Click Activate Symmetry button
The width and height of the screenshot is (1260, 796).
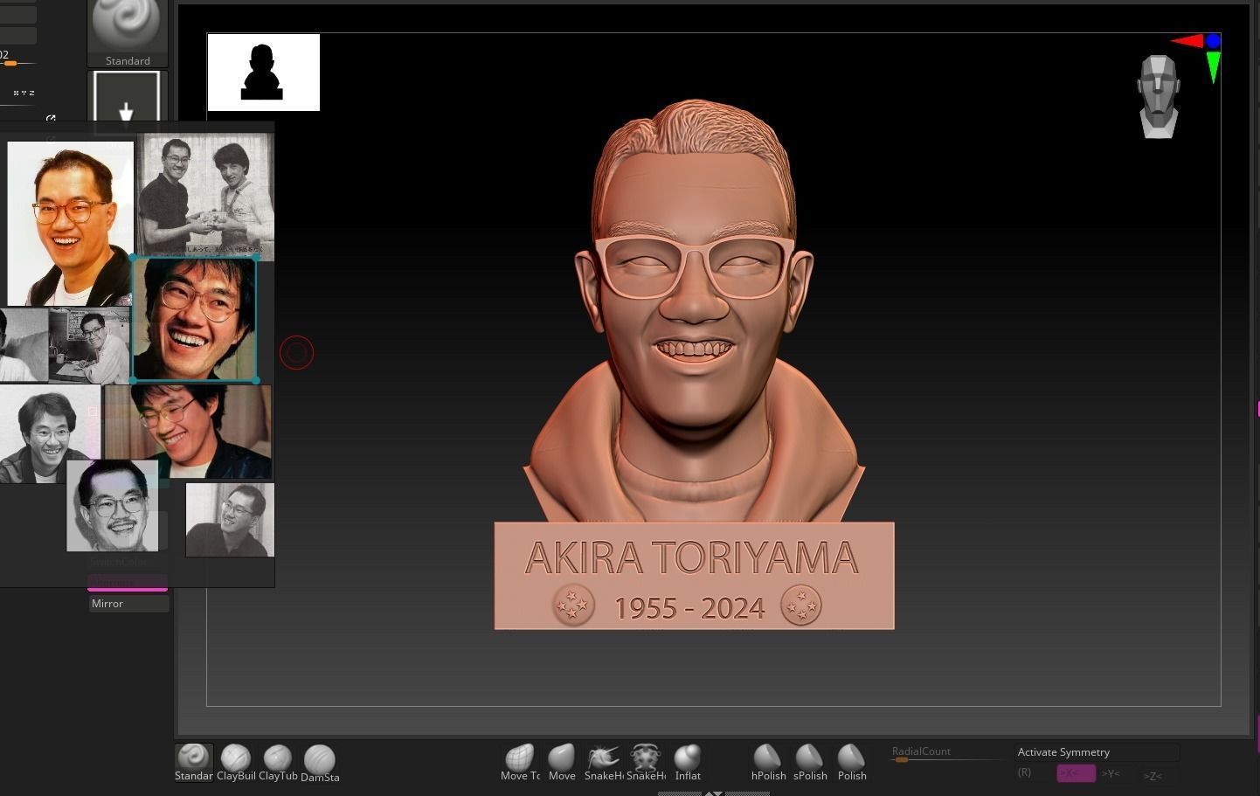[1097, 751]
